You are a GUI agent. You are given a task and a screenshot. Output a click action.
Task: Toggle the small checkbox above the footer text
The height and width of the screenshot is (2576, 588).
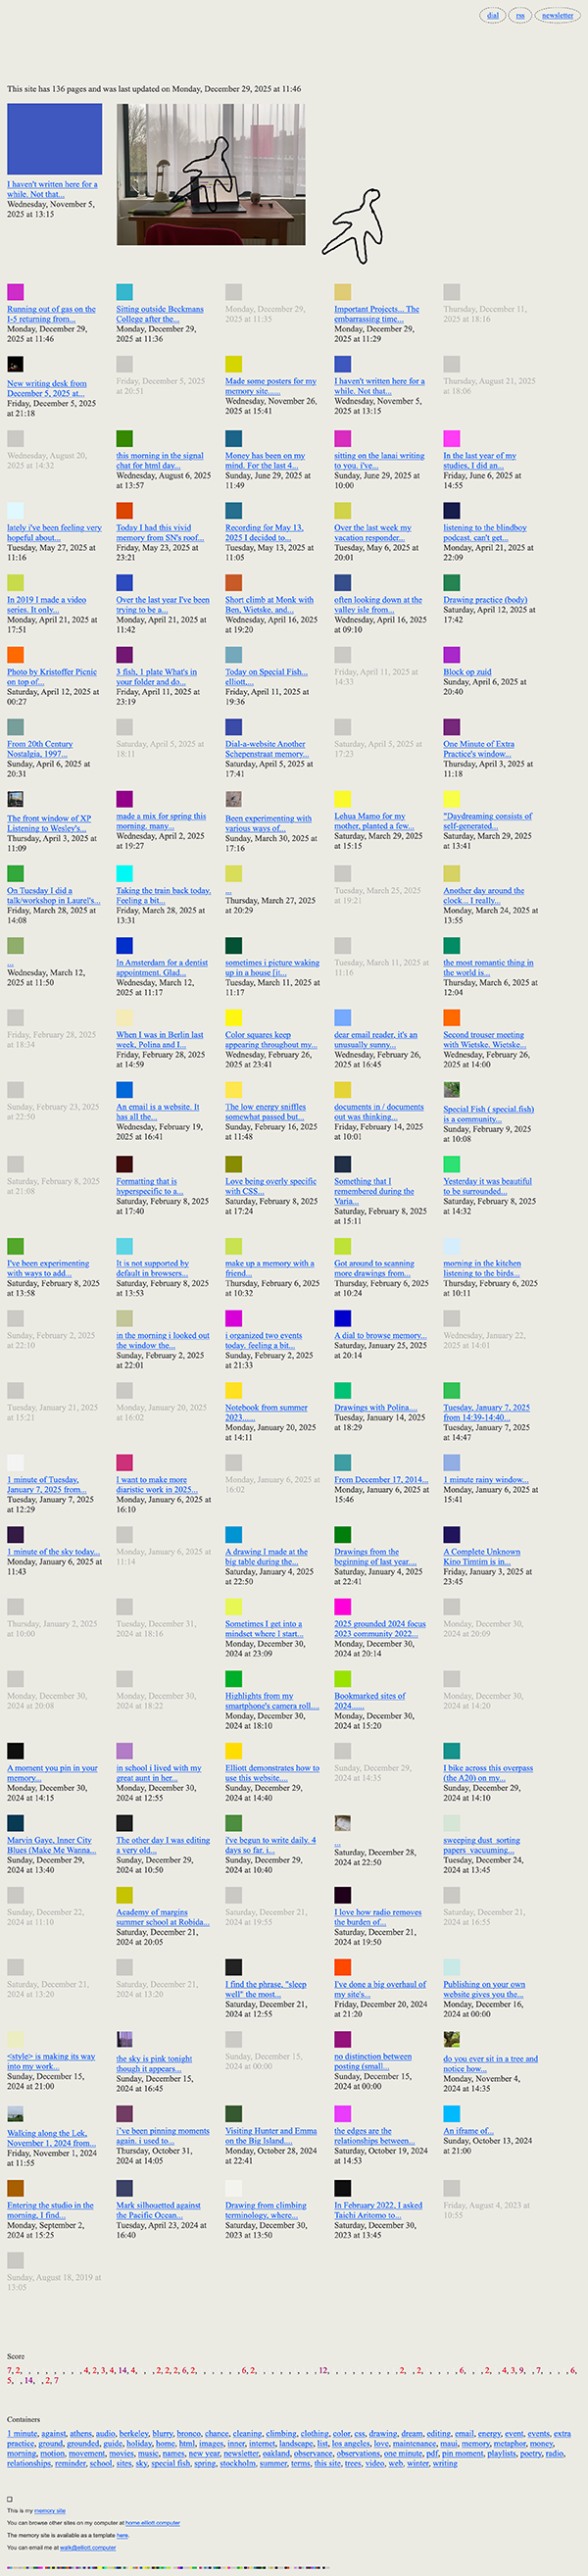click(10, 2498)
